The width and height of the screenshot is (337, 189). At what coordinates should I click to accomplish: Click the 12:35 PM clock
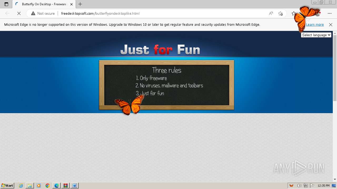click(324, 186)
